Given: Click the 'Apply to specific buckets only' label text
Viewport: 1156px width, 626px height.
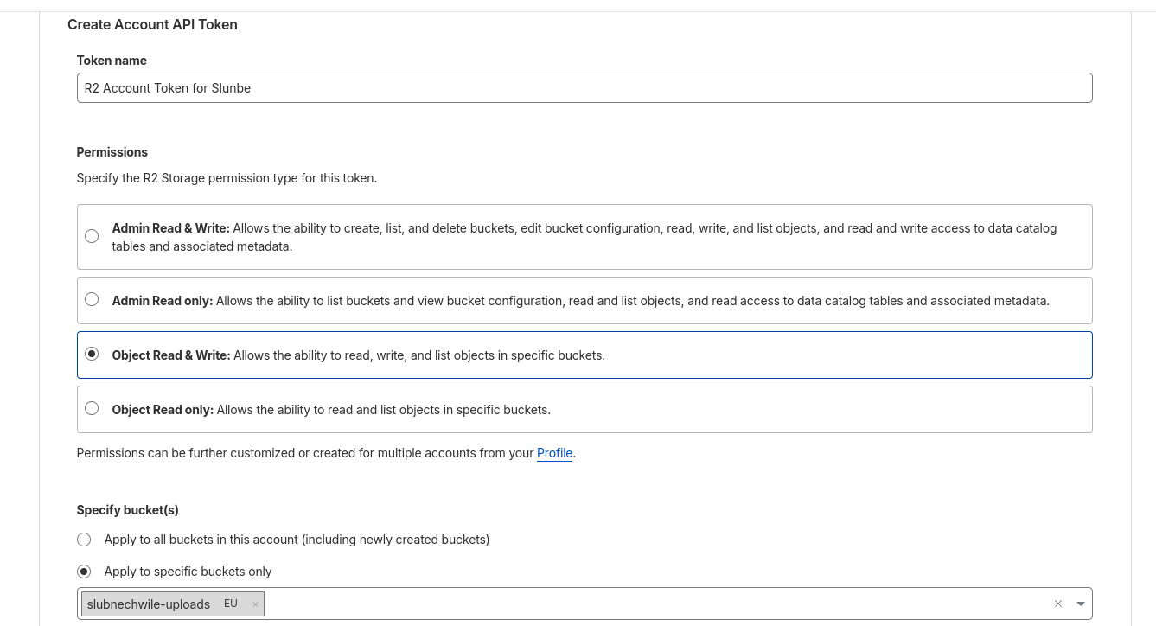Looking at the screenshot, I should [x=188, y=572].
